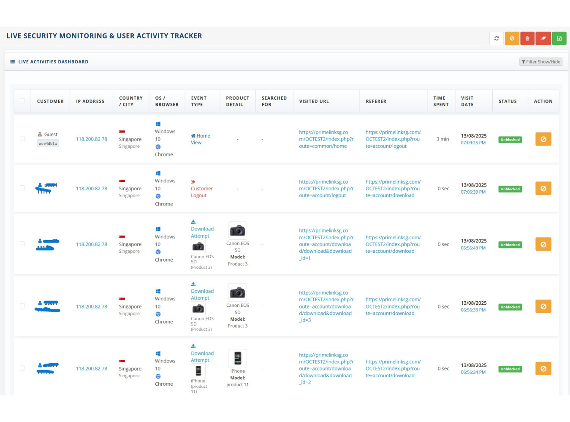Screen dimensions: 570x422
Task: Click the refresh icon in the header
Action: tap(497, 38)
